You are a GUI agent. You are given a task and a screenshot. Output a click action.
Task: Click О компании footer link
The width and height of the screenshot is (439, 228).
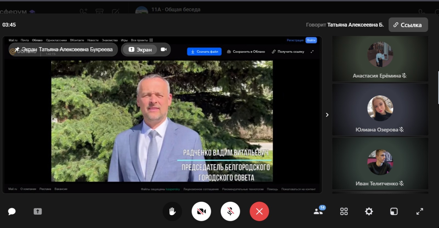[x=28, y=189]
